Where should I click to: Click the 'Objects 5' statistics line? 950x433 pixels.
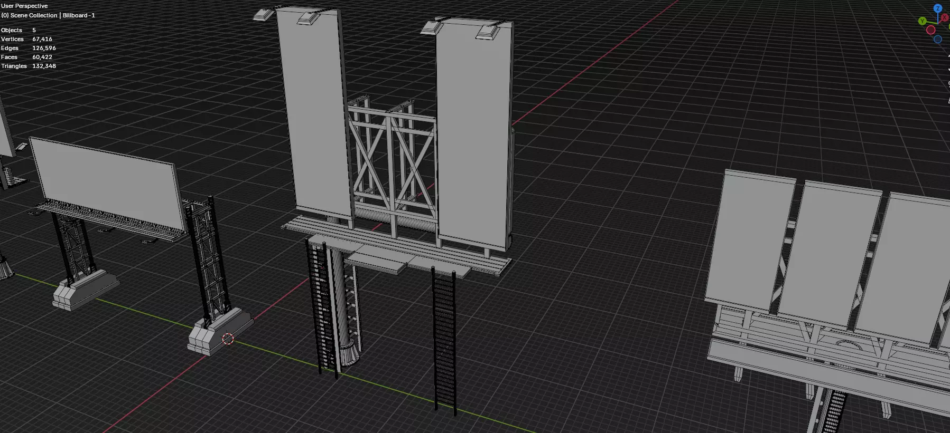18,30
